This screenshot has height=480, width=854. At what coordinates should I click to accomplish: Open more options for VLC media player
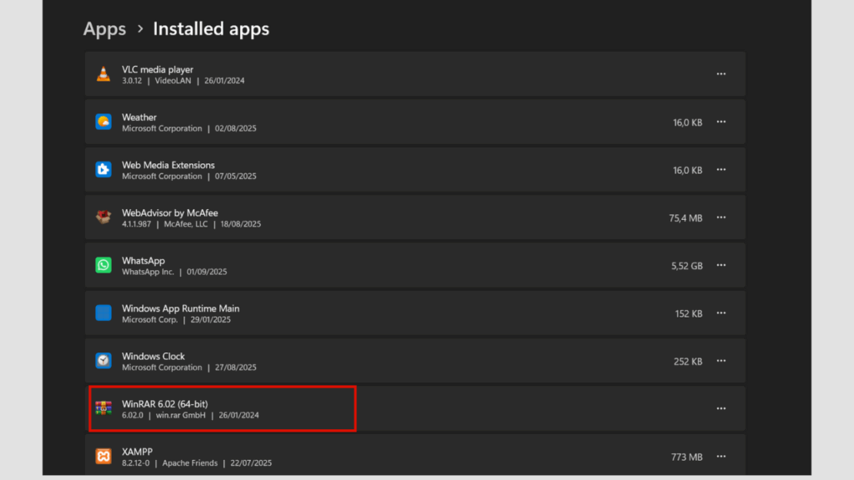[721, 73]
